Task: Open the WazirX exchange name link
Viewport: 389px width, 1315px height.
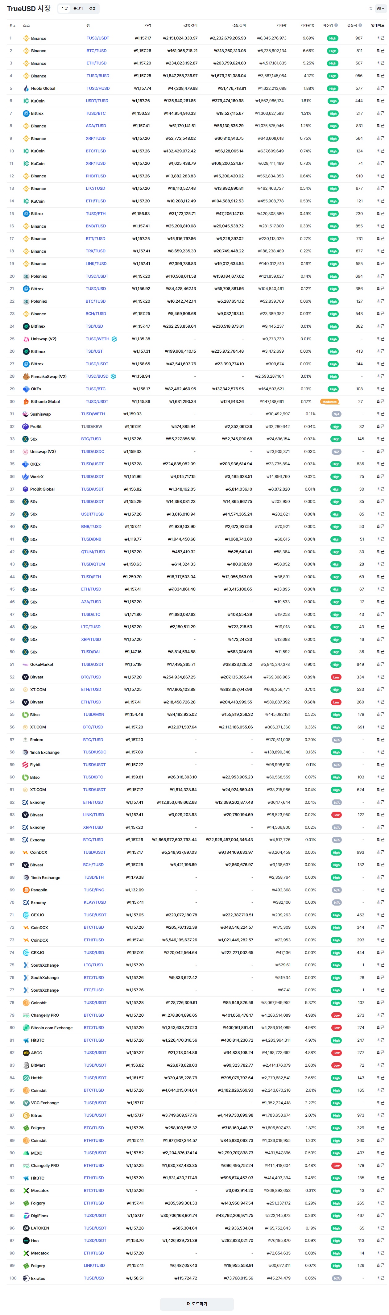Action: point(37,477)
